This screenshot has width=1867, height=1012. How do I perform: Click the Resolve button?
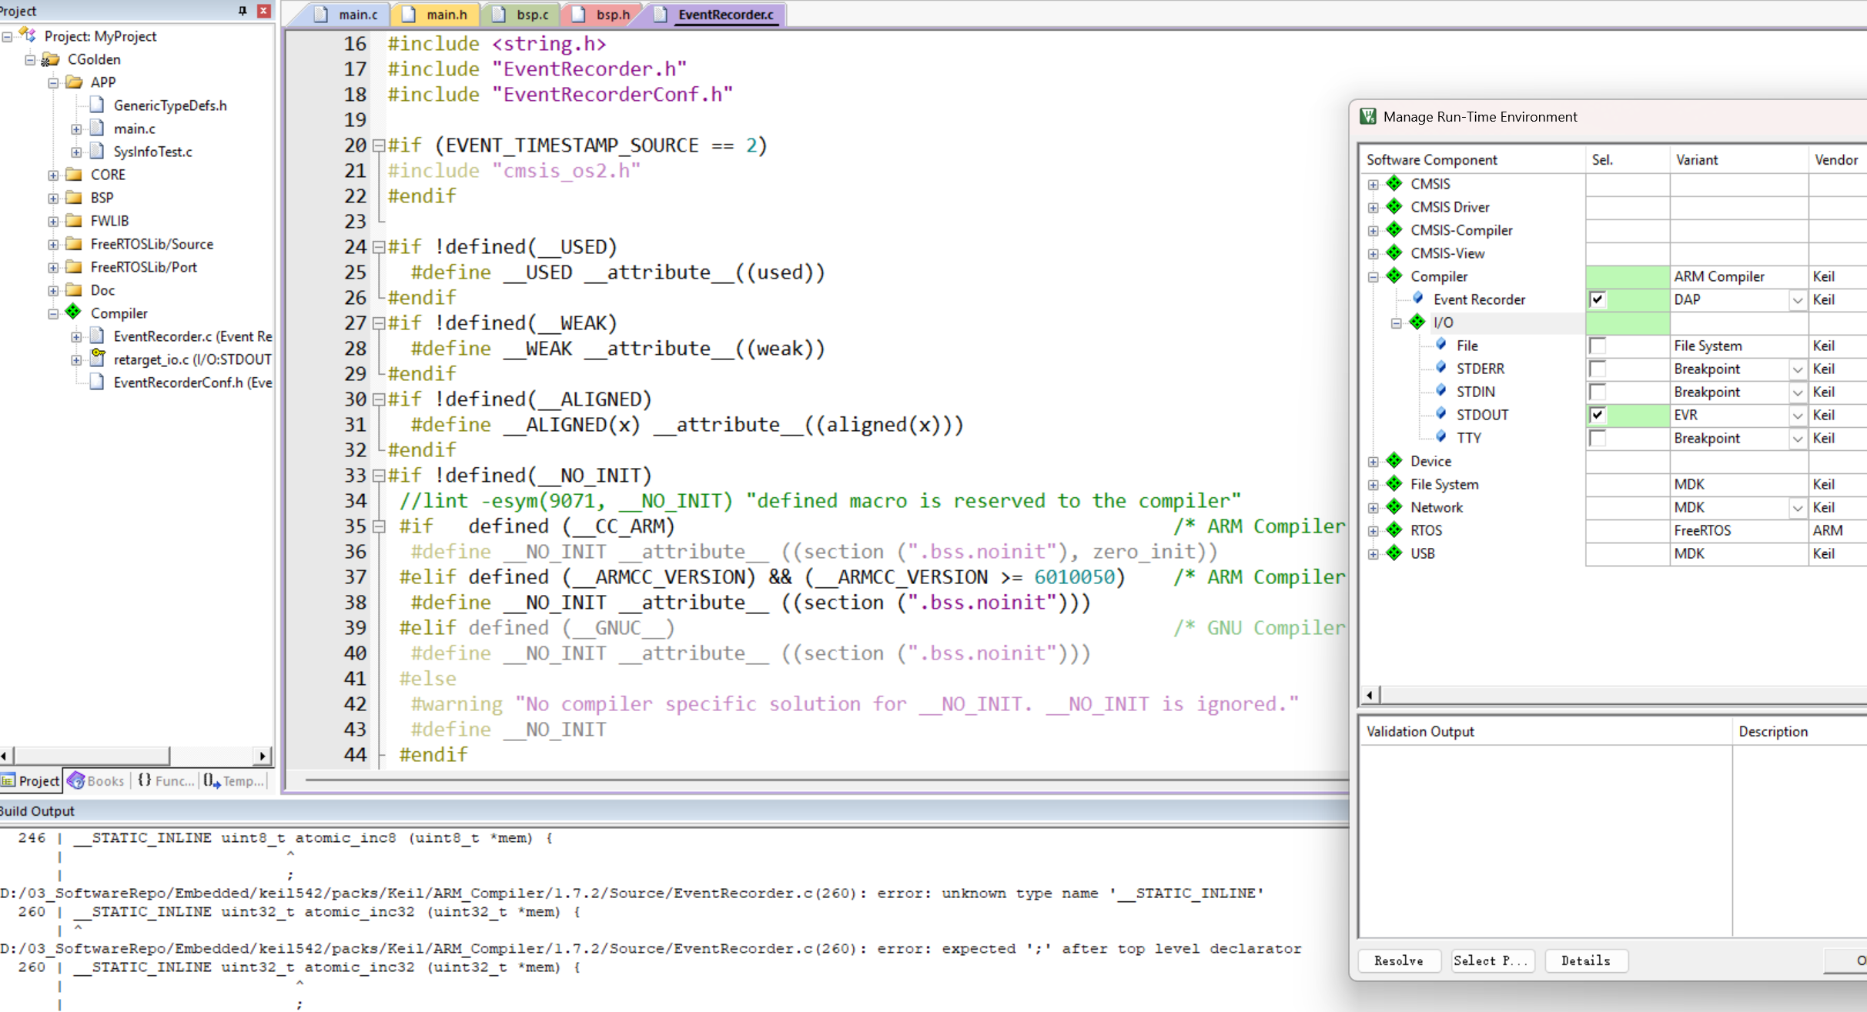click(1398, 960)
